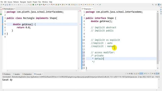
Task: Open the File menu
Action: [x=2, y=2]
